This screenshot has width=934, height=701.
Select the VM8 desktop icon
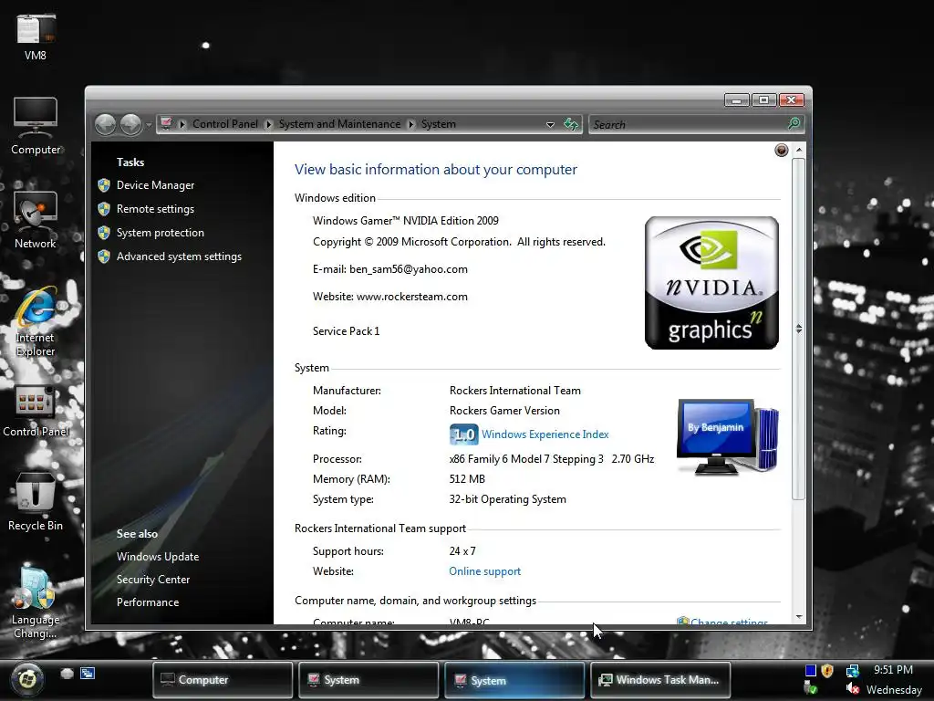(36, 37)
